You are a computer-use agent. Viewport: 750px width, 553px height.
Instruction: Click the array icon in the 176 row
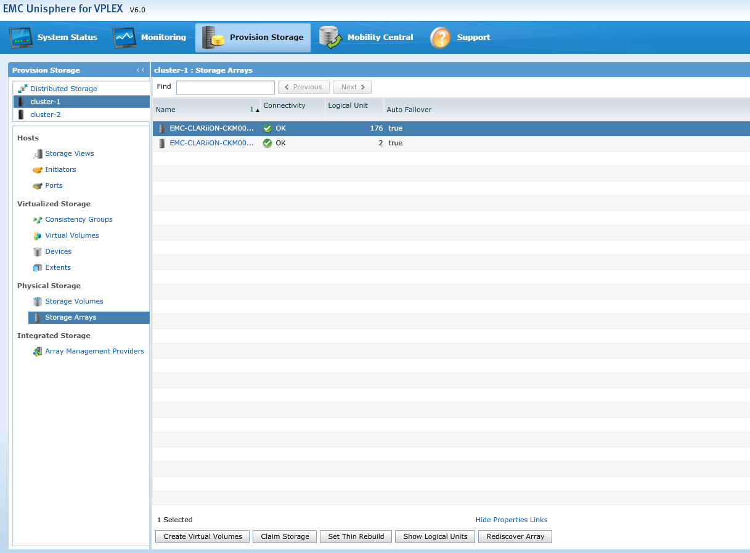click(x=162, y=129)
